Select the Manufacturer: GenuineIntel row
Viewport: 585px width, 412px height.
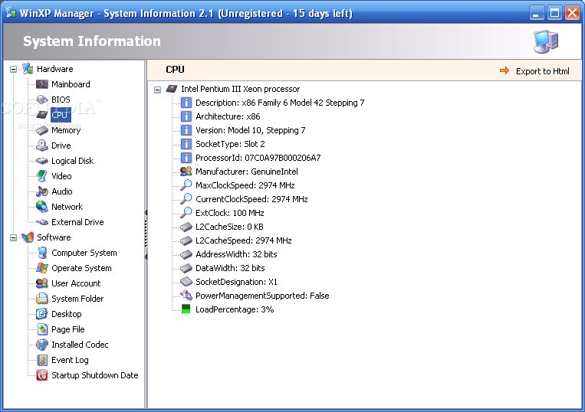(x=247, y=172)
